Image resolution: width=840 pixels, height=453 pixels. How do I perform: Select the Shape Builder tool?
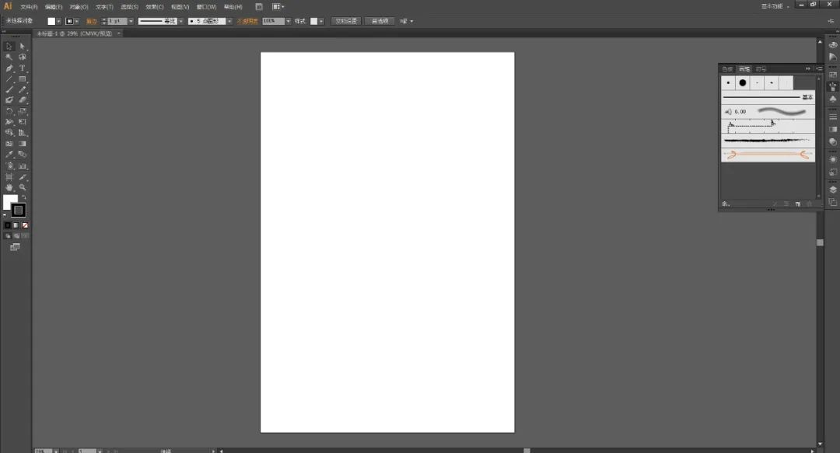(9, 132)
